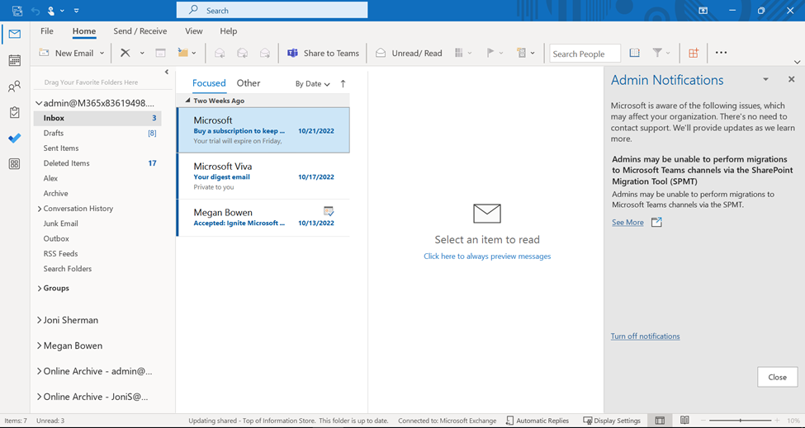
Task: Open the More Apps grid icon
Action: pyautogui.click(x=15, y=164)
